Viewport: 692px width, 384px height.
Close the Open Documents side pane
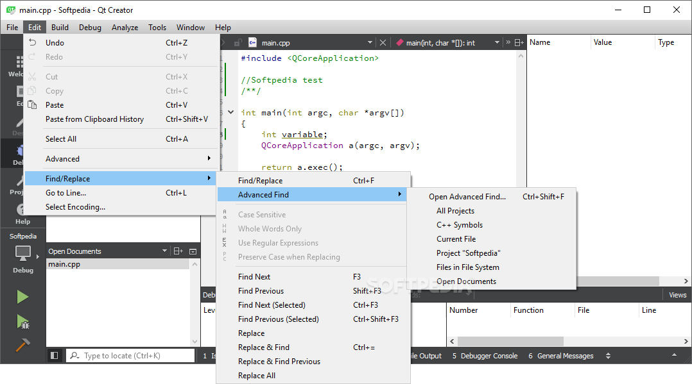coord(193,251)
